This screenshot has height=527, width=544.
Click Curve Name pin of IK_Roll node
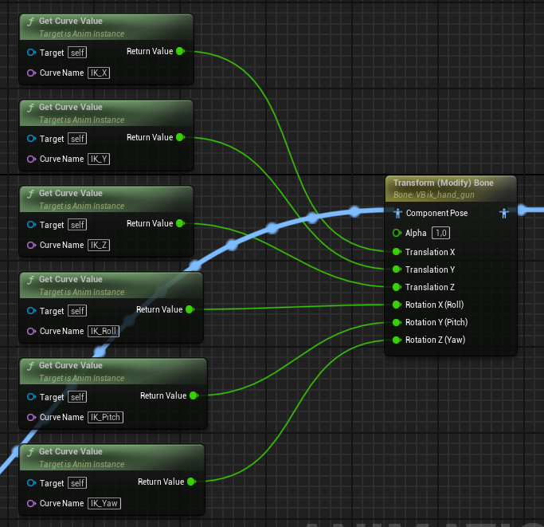point(31,332)
